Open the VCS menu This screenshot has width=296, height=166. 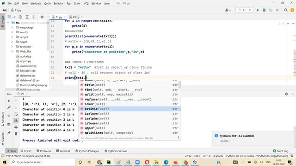pos(86,3)
